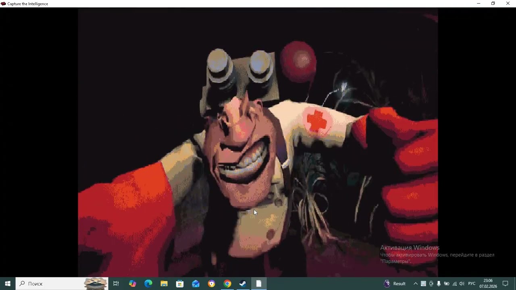Click the camera meet-now tray icon
This screenshot has width=516, height=290.
(x=431, y=284)
